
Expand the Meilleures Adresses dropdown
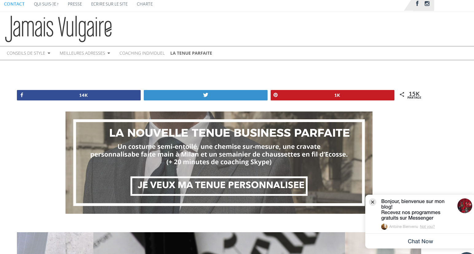[x=85, y=53]
